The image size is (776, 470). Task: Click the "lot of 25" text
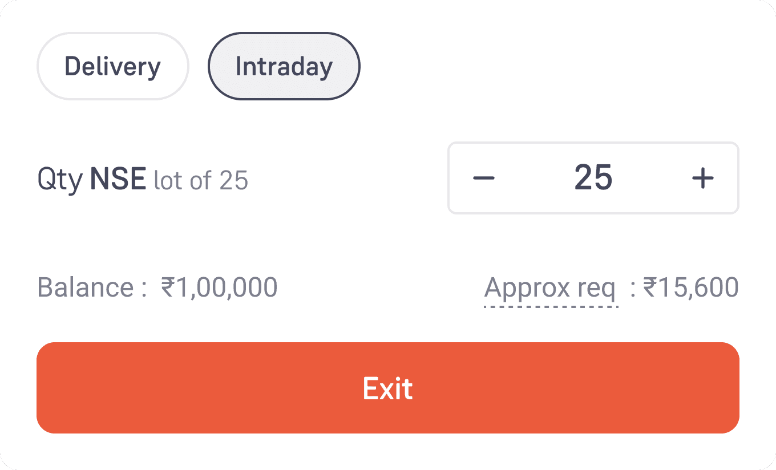[x=201, y=181]
